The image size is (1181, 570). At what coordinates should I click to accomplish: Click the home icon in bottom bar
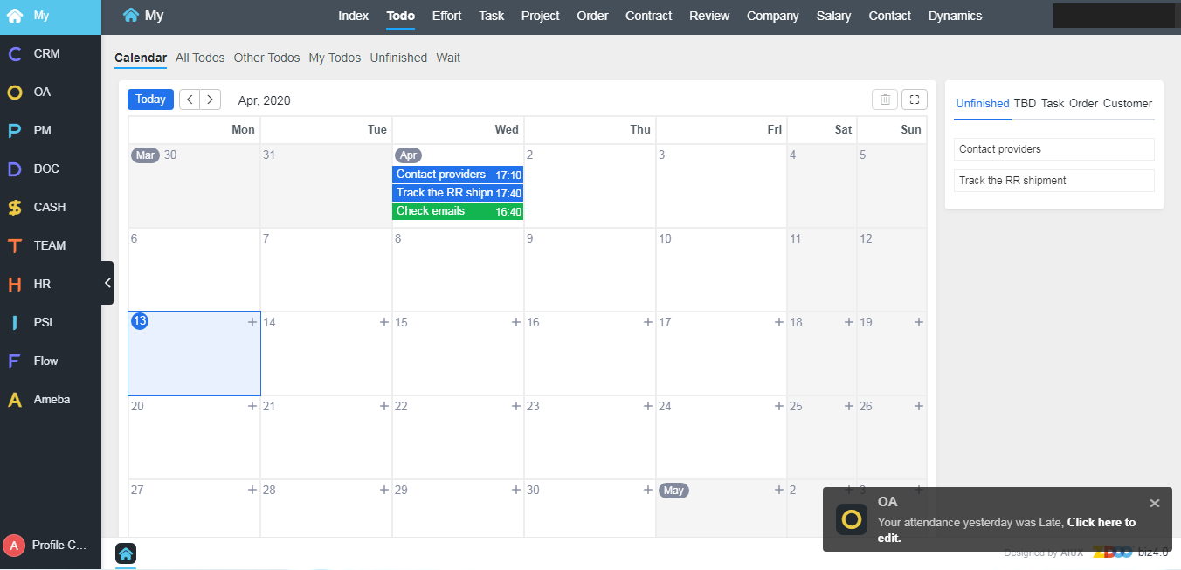coord(126,553)
